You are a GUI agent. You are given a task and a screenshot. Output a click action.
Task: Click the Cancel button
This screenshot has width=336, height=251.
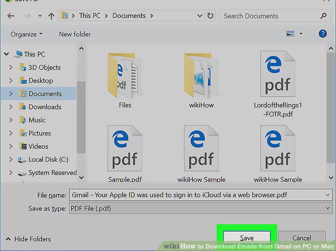(x=302, y=238)
